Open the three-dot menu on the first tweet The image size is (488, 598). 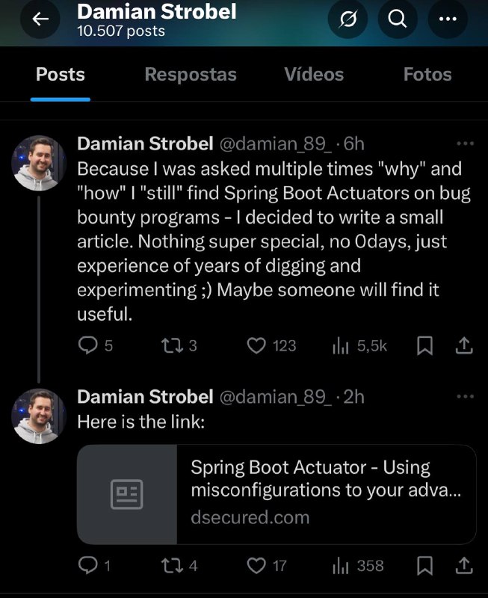point(465,142)
